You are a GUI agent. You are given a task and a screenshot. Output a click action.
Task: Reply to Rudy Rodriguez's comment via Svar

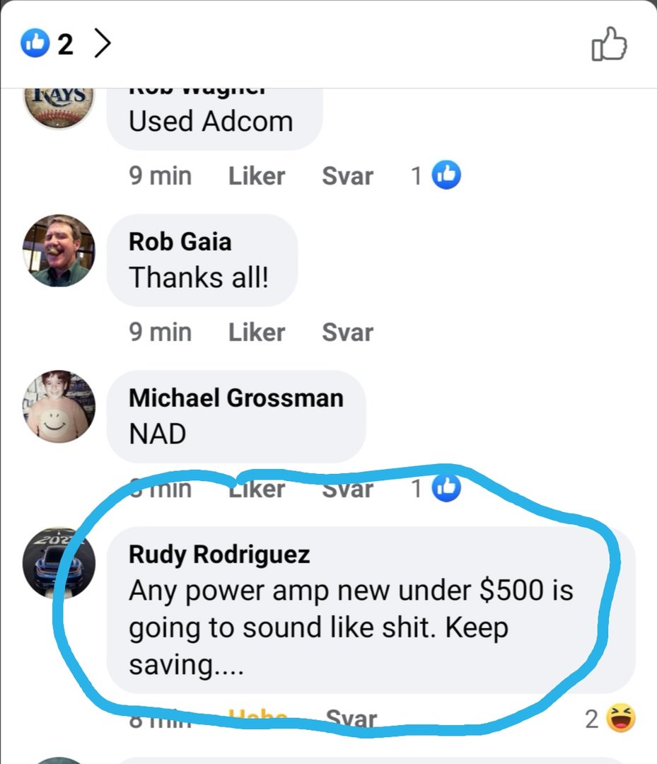point(351,719)
